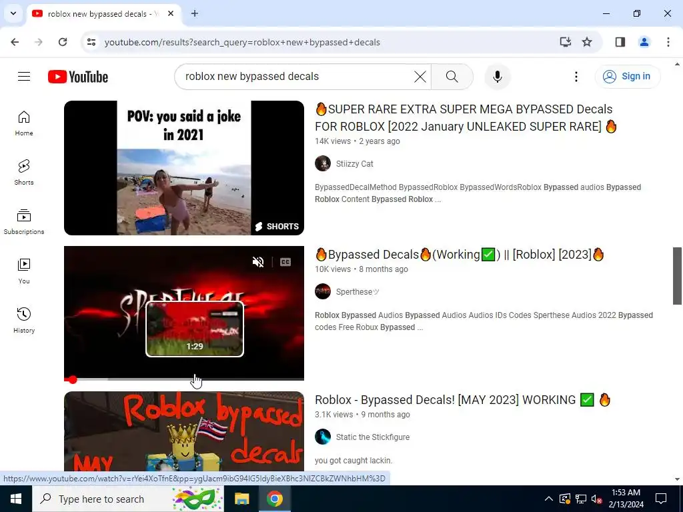
Task: Run search with the magnifier button
Action: pyautogui.click(x=452, y=77)
